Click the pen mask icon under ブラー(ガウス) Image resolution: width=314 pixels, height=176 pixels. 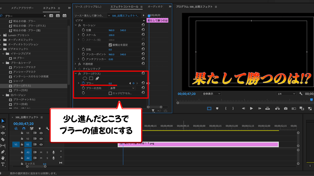point(97,78)
